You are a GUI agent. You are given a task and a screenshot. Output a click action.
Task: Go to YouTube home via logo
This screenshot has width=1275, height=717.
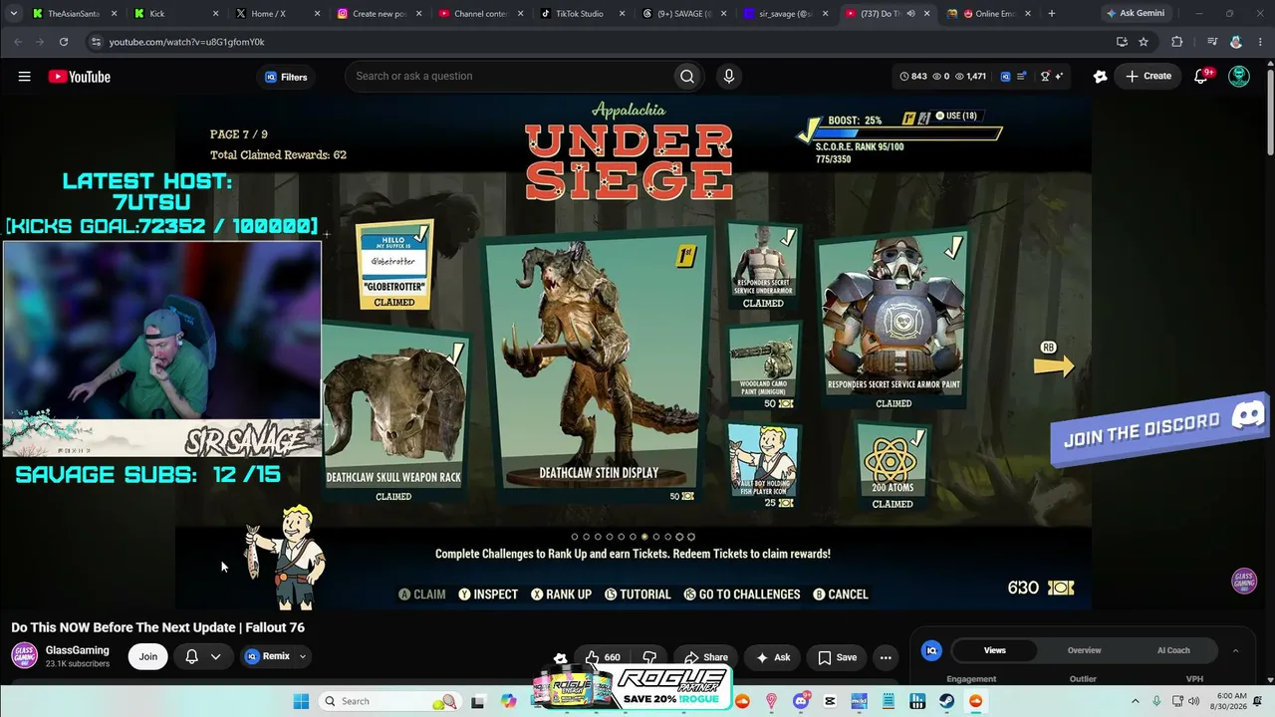click(x=79, y=77)
